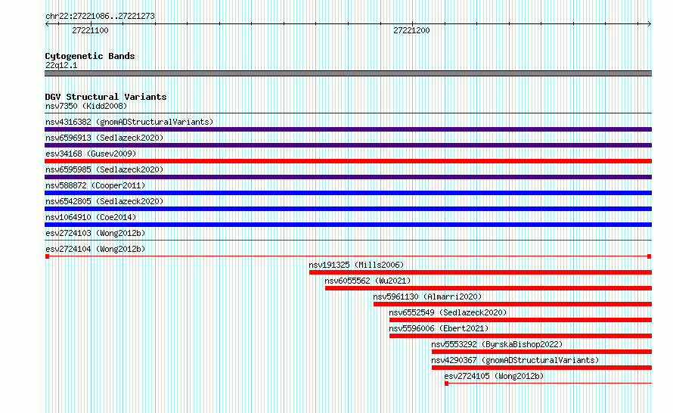Open nsv1064910 (Coe2014) label
Viewport: 673px width, 413px height.
click(91, 217)
